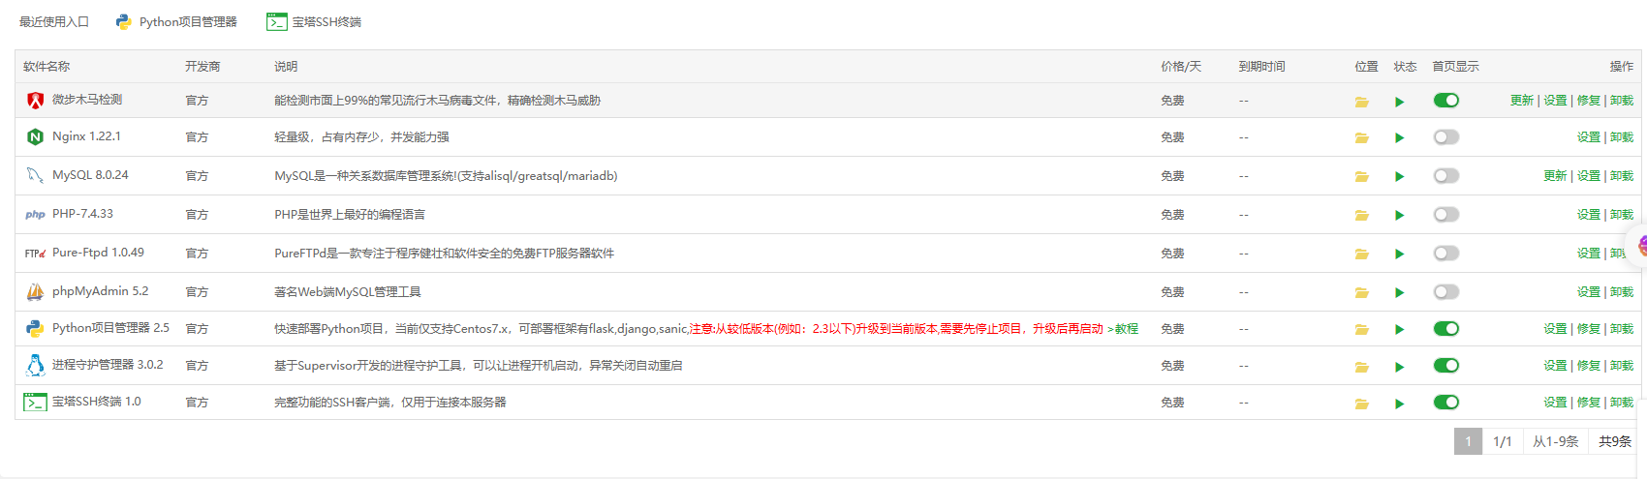Click 卸载 for 宝塔SSH终端 1.0
The width and height of the screenshot is (1647, 479).
coord(1622,403)
